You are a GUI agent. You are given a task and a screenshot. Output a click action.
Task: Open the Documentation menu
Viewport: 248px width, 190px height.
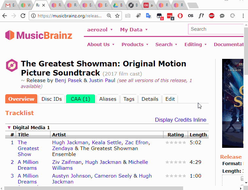tap(229, 44)
